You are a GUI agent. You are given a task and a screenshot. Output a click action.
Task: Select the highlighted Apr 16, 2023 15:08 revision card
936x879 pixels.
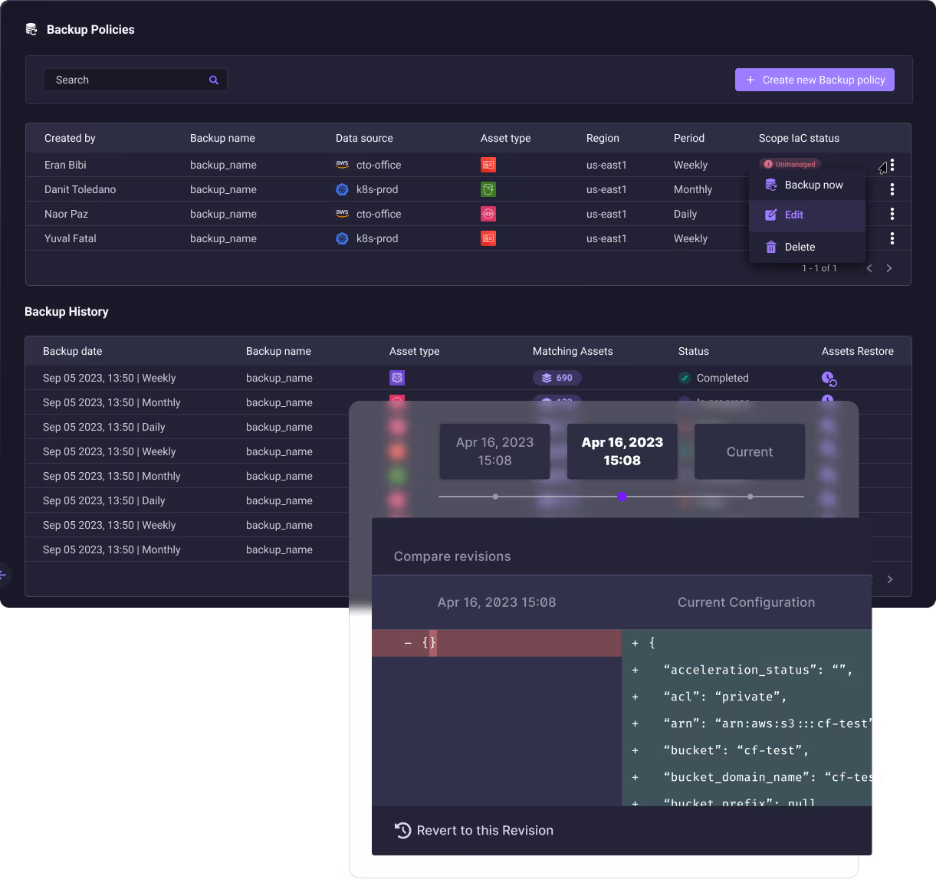[622, 451]
